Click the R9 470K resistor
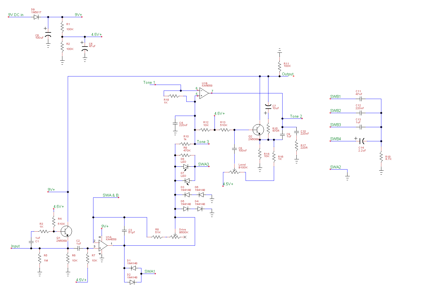 [185, 155]
